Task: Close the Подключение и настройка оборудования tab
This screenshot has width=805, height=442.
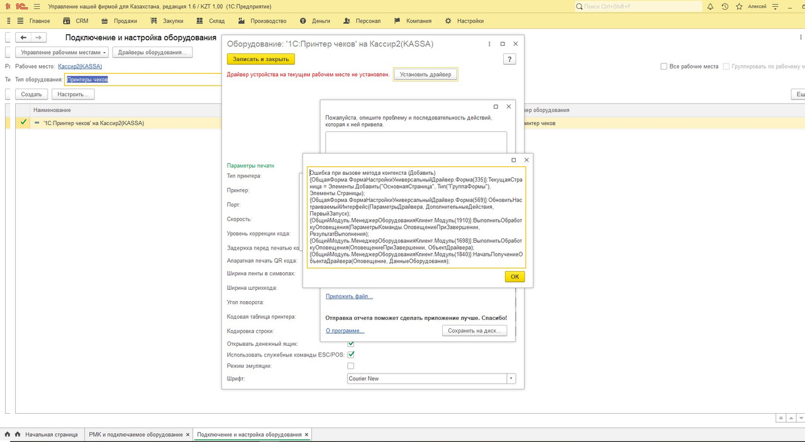Action: 307,434
